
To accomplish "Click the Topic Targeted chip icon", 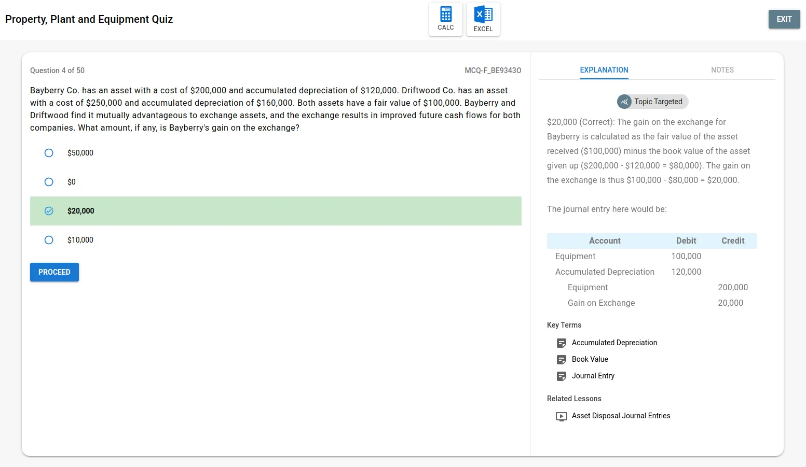I will (x=624, y=102).
